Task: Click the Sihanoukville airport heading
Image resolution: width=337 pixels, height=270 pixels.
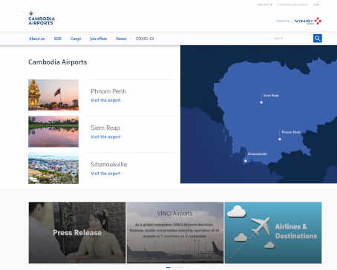Action: pos(109,165)
